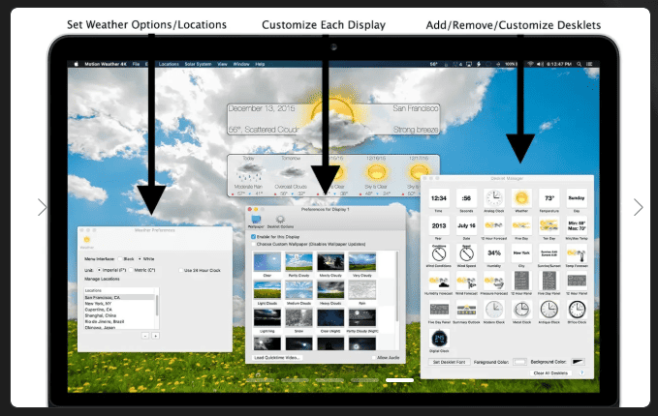Image resolution: width=658 pixels, height=416 pixels.
Task: Open the Foreground Color swatch
Action: click(x=519, y=362)
